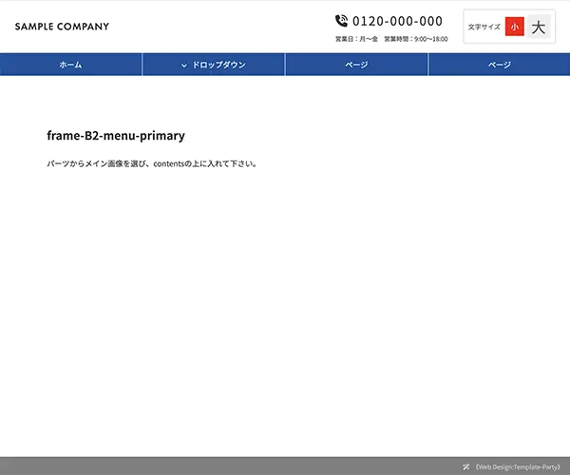Open the ドロップダウン navigation menu

click(x=218, y=65)
